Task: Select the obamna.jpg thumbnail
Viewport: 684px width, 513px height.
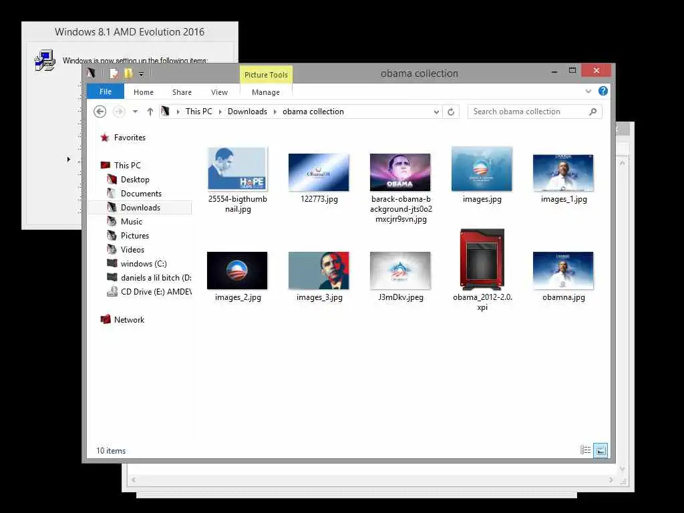Action: pos(563,271)
